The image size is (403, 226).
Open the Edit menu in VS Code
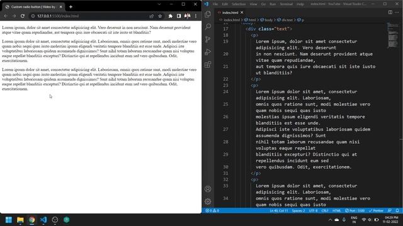[225, 4]
